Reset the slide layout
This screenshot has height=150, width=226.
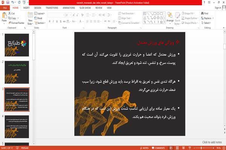click(38, 18)
